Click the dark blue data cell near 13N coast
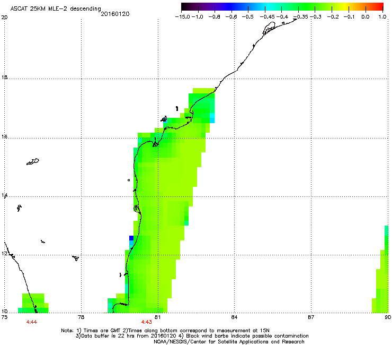This screenshot has width=392, height=345. [131, 238]
